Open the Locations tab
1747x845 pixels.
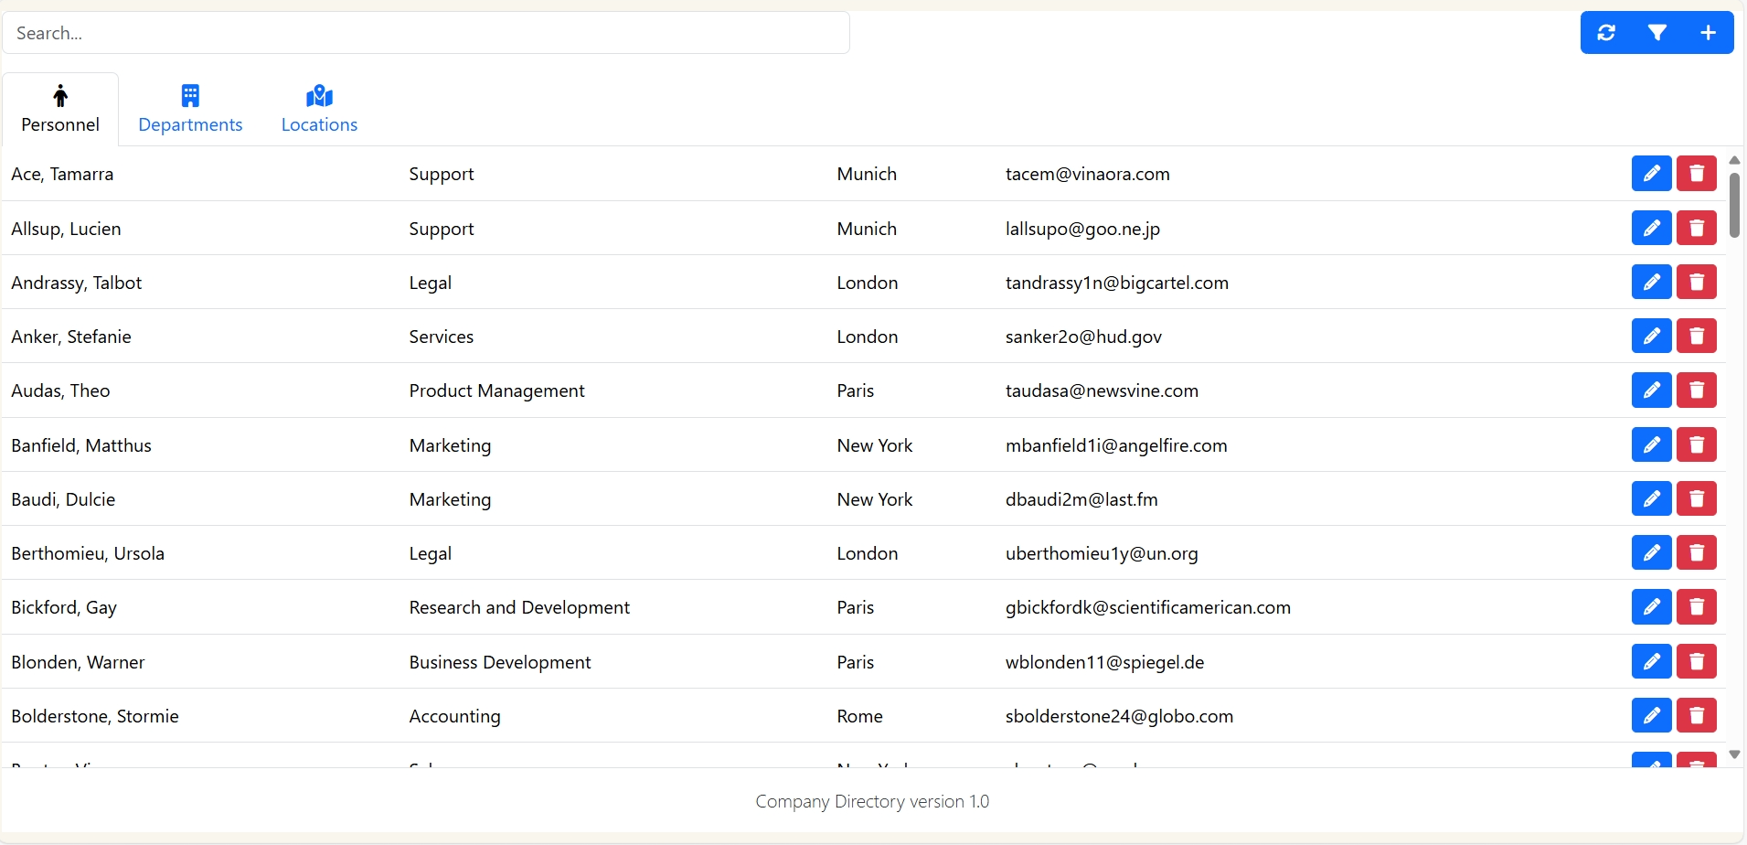click(318, 108)
